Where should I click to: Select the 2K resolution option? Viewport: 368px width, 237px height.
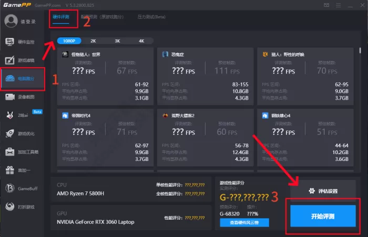click(x=93, y=41)
